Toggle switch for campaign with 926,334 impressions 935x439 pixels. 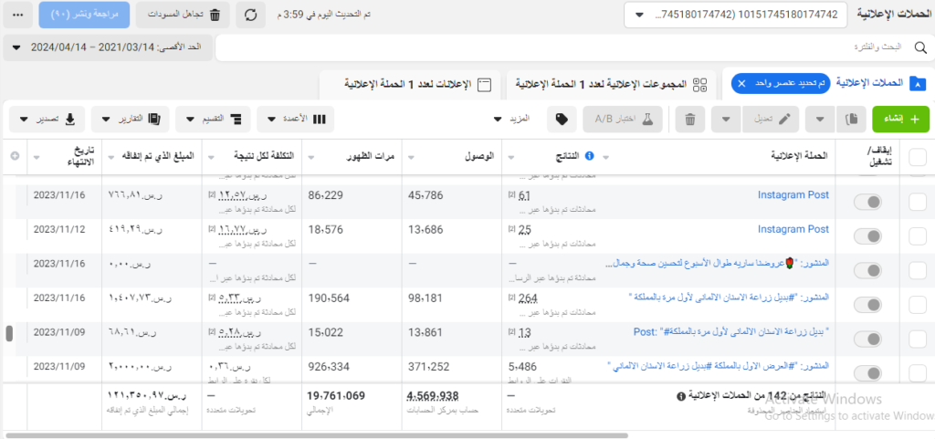(867, 373)
